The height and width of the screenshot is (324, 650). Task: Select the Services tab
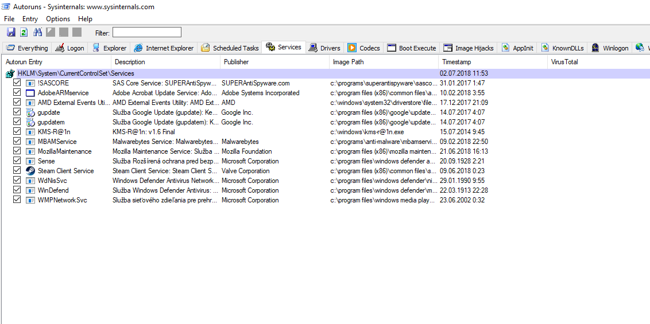[x=284, y=47]
